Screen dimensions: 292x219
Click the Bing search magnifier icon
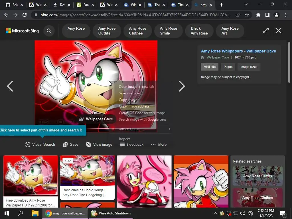pyautogui.click(x=49, y=31)
